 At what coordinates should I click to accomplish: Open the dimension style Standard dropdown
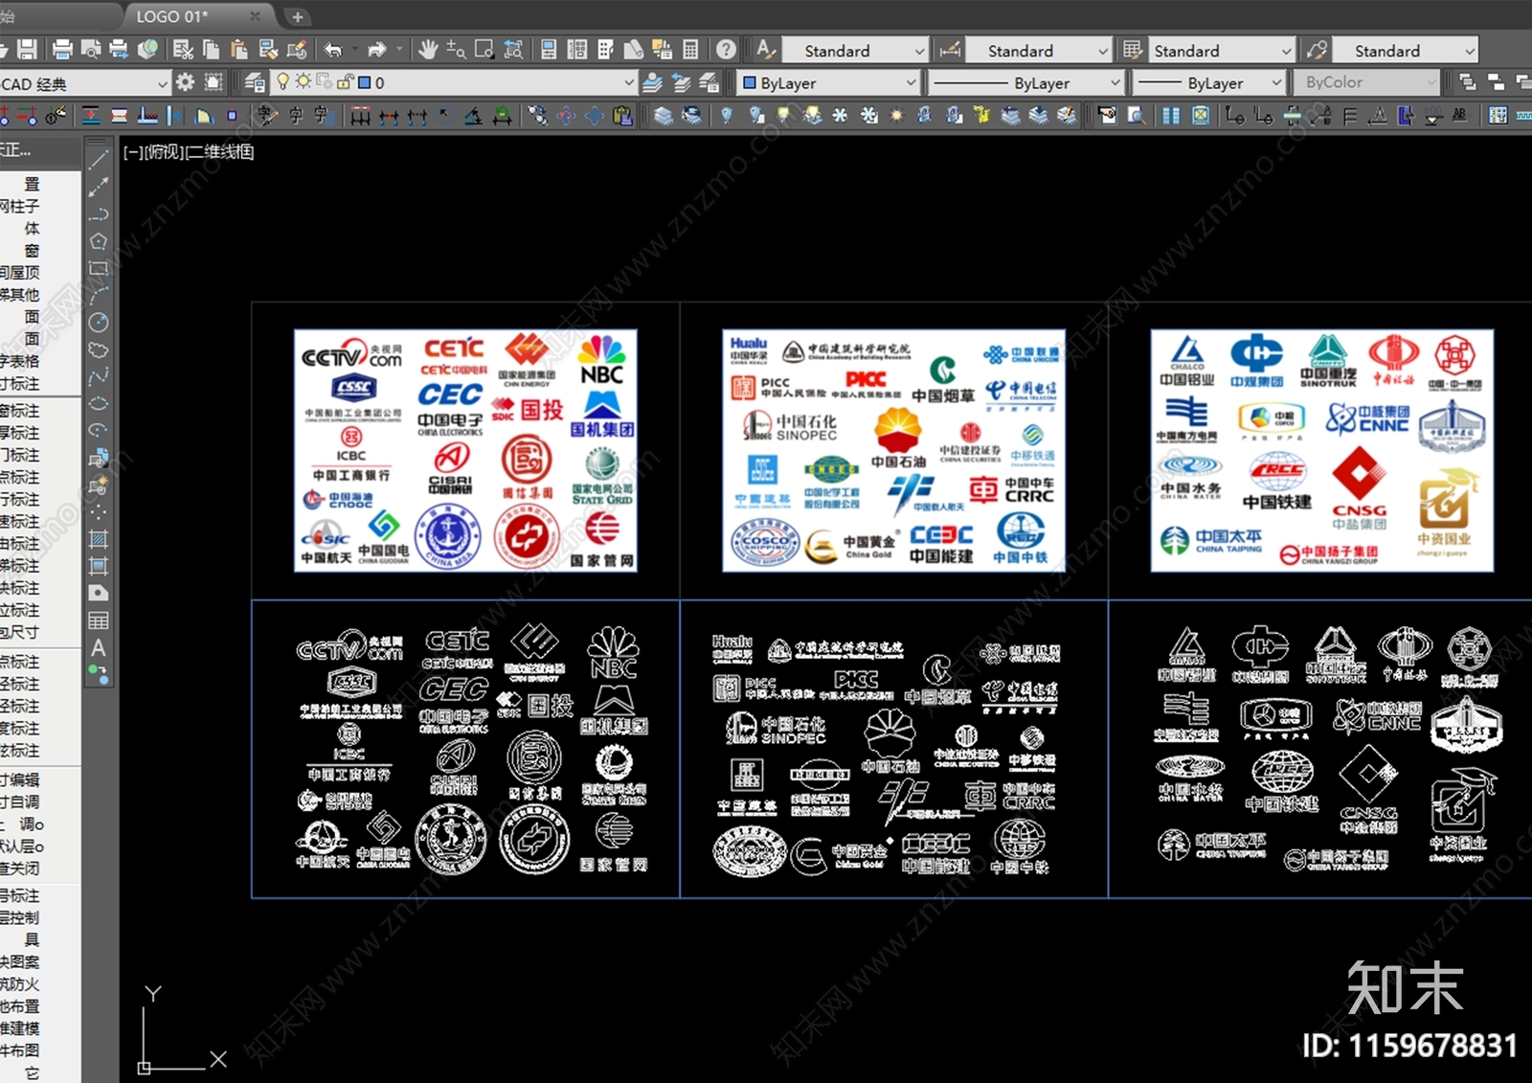tap(1102, 51)
